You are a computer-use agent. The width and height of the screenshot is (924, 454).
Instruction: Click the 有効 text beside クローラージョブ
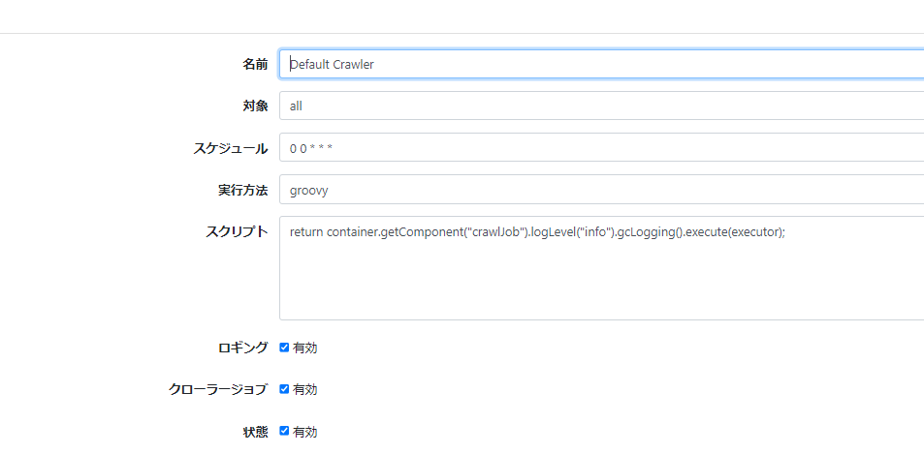coord(304,389)
